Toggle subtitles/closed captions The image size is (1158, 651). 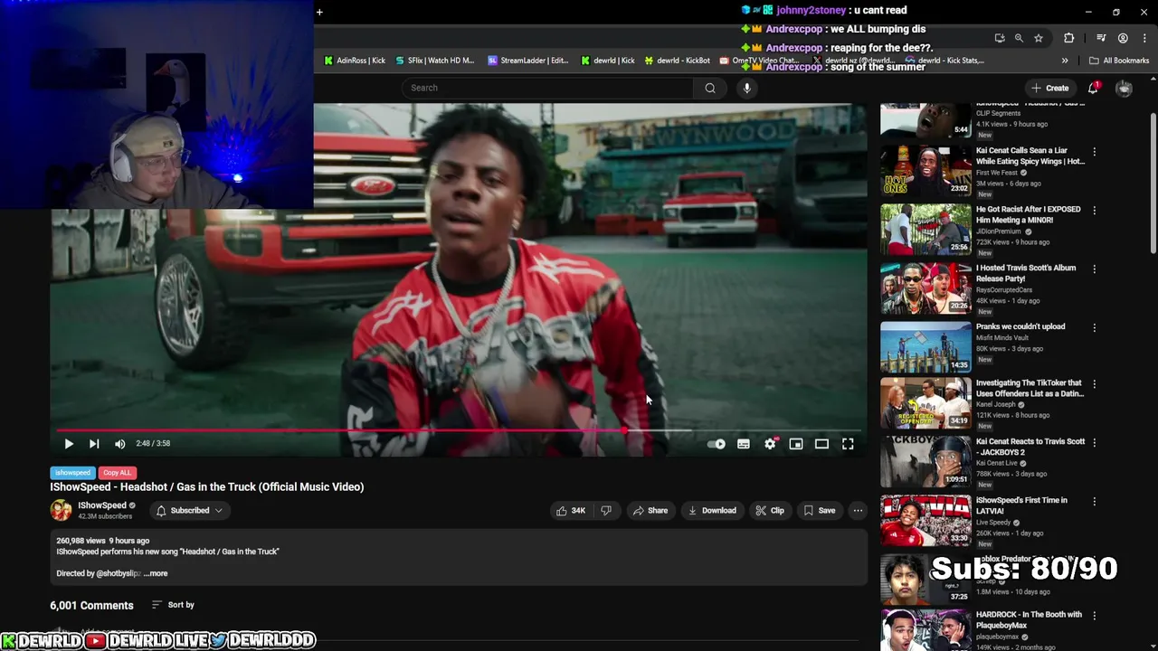(x=744, y=444)
